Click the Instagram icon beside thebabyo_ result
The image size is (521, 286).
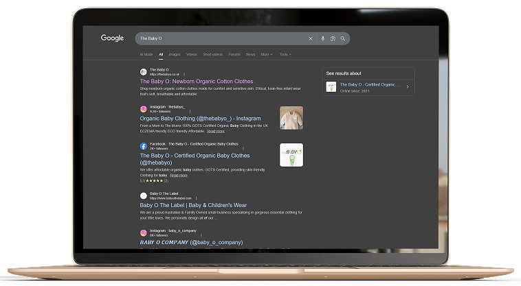coord(144,109)
